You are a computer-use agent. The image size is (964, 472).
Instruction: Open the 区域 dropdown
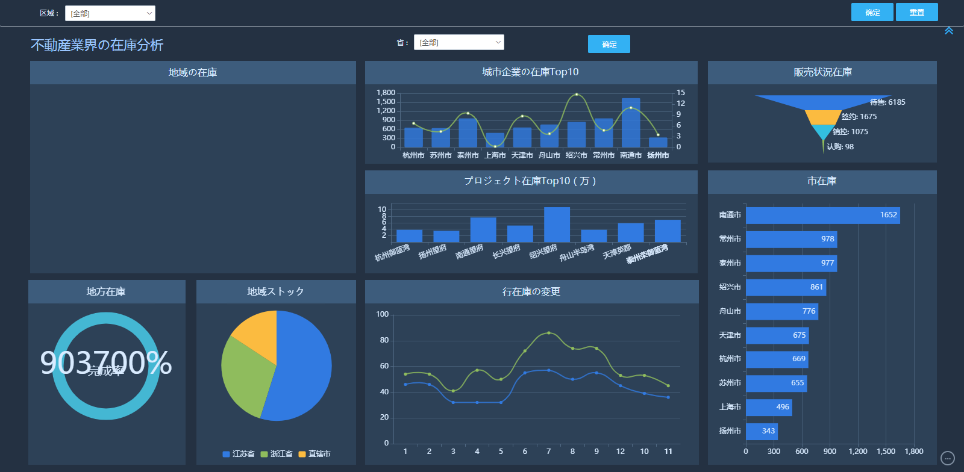tap(110, 13)
